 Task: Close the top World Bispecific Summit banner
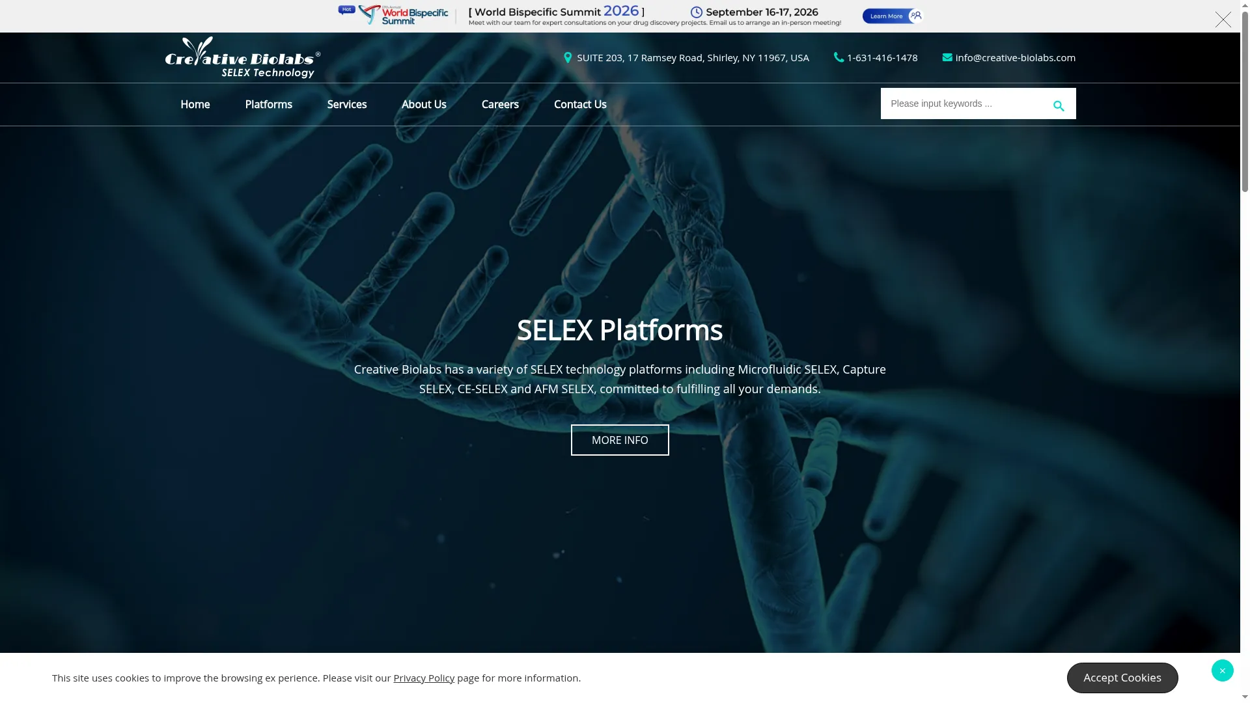(1223, 20)
